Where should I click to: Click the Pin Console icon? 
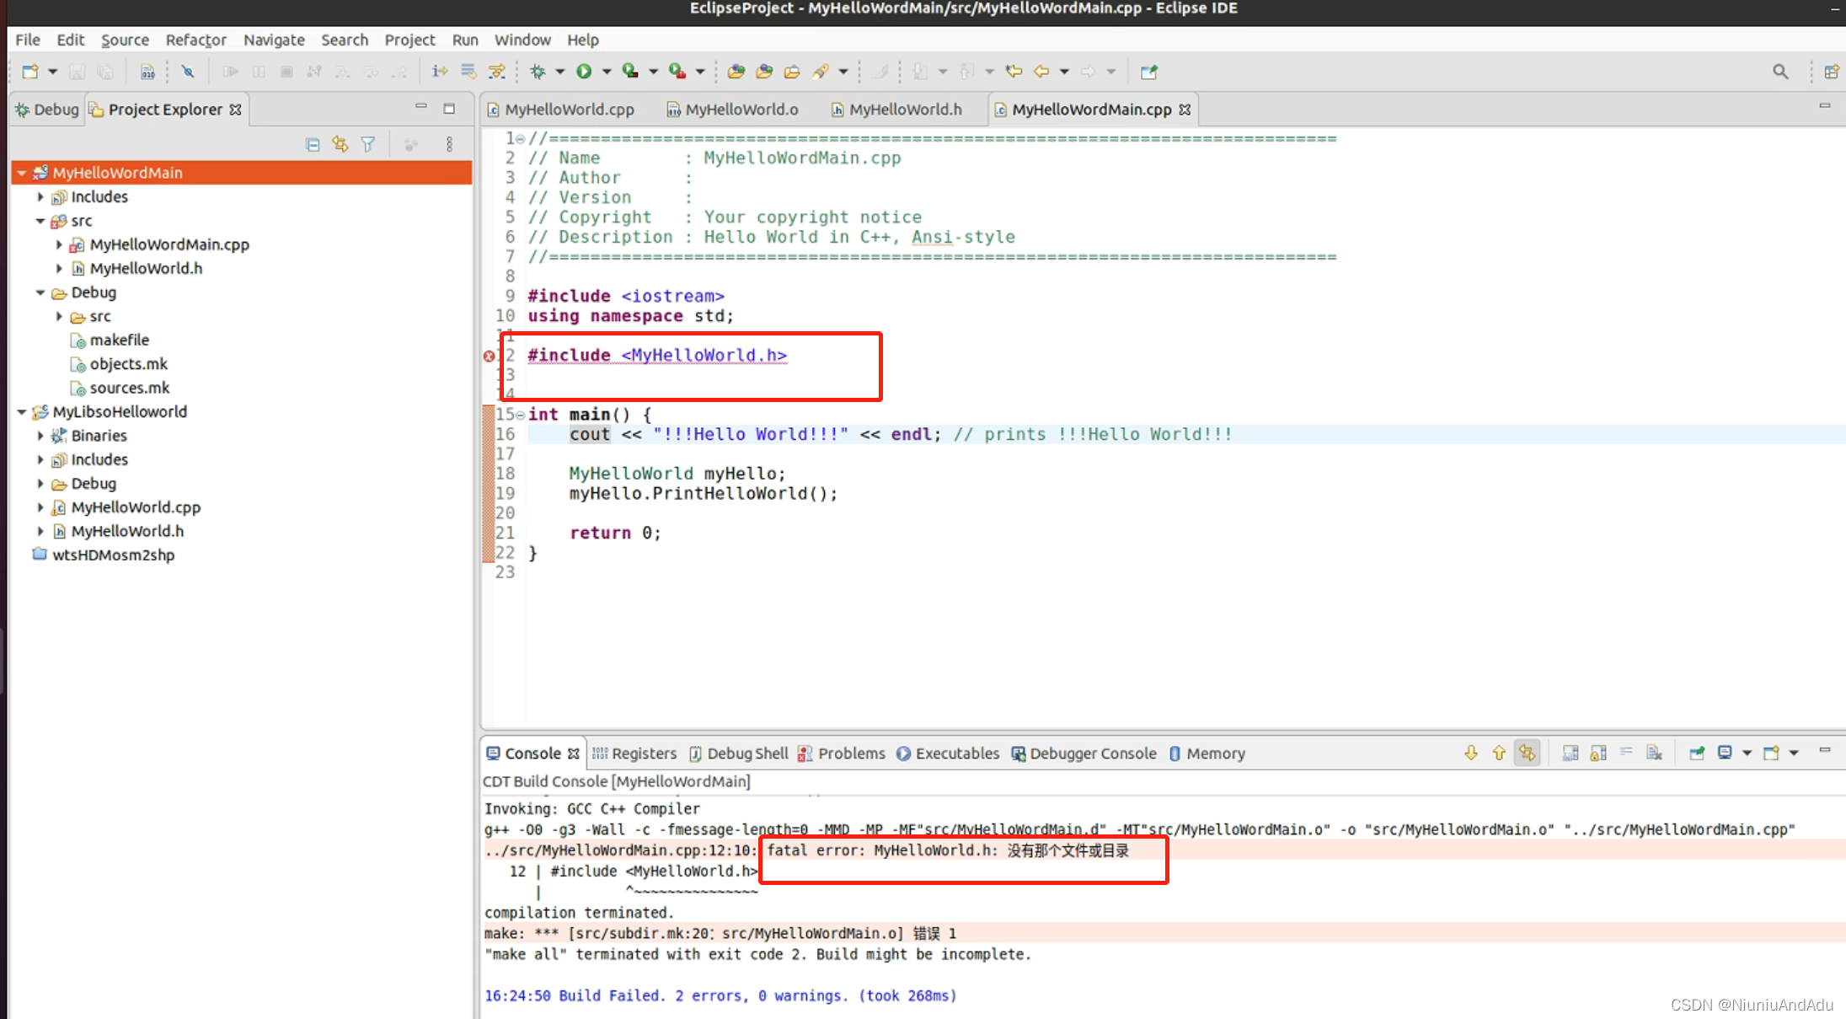pyautogui.click(x=1697, y=753)
